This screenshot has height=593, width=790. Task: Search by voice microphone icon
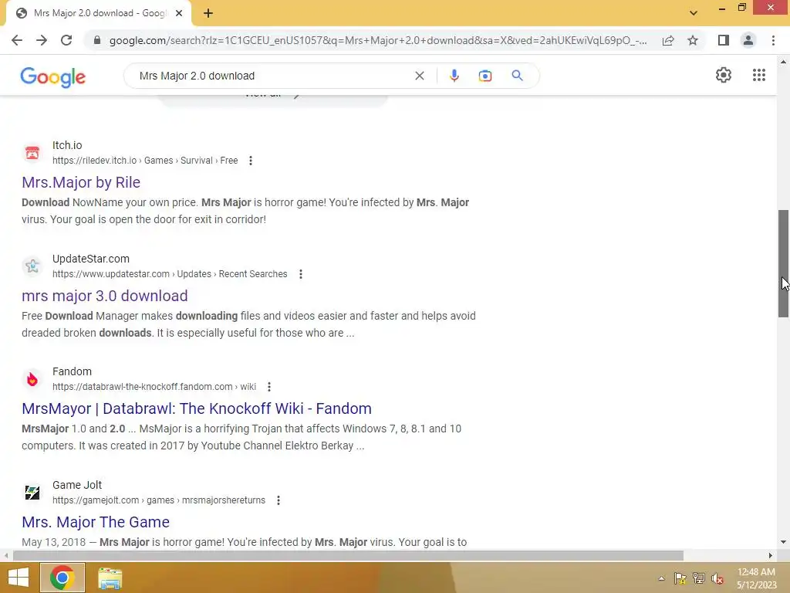454,76
